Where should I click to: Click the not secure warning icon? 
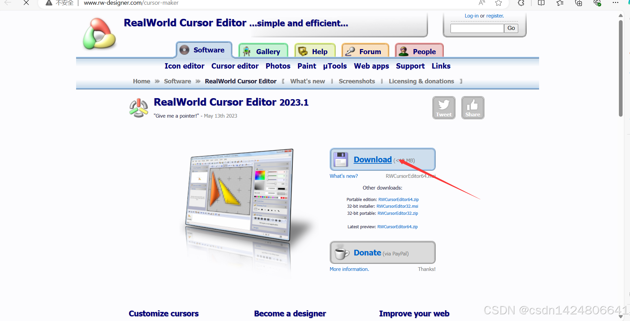(49, 3)
